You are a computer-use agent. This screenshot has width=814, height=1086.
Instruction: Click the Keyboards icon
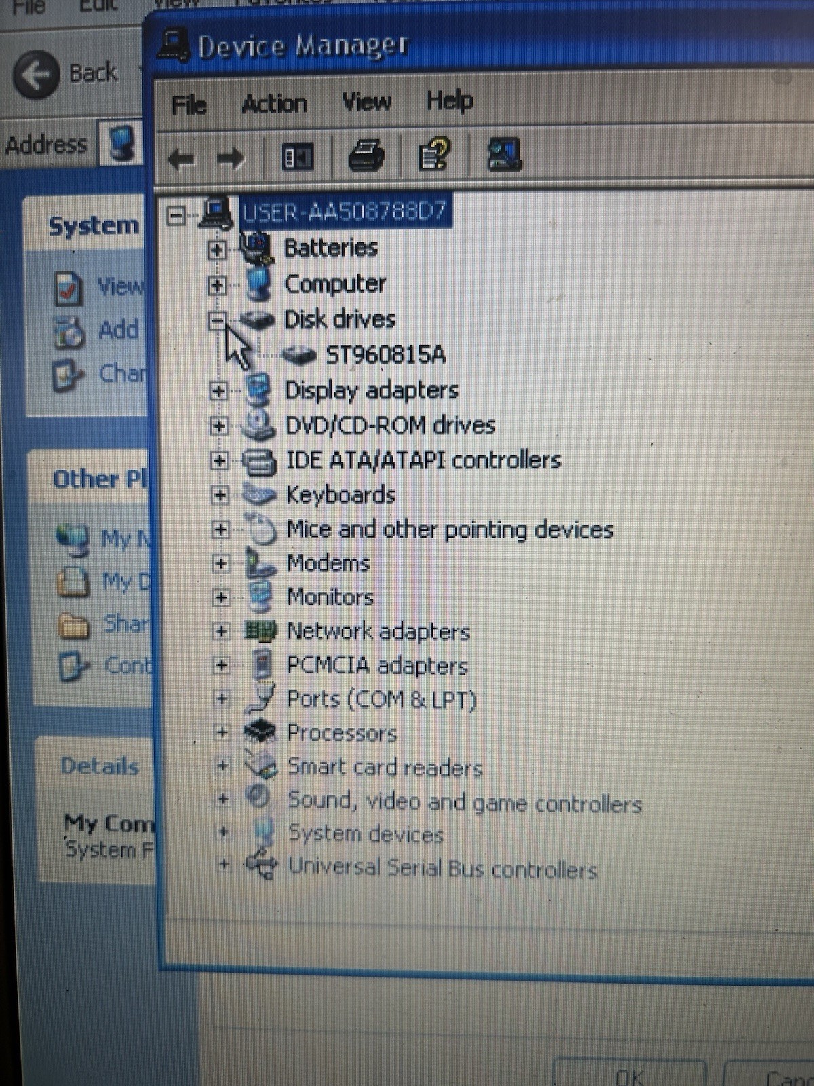point(259,495)
